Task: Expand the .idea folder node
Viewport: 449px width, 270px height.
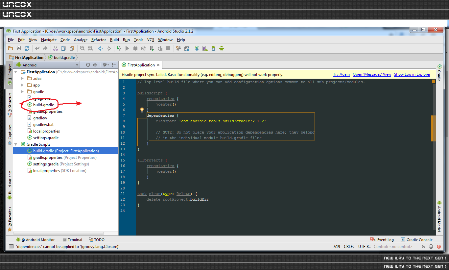Action: [x=22, y=78]
